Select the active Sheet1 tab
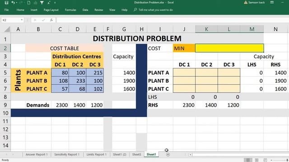This screenshot has width=289, height=162. click(151, 154)
